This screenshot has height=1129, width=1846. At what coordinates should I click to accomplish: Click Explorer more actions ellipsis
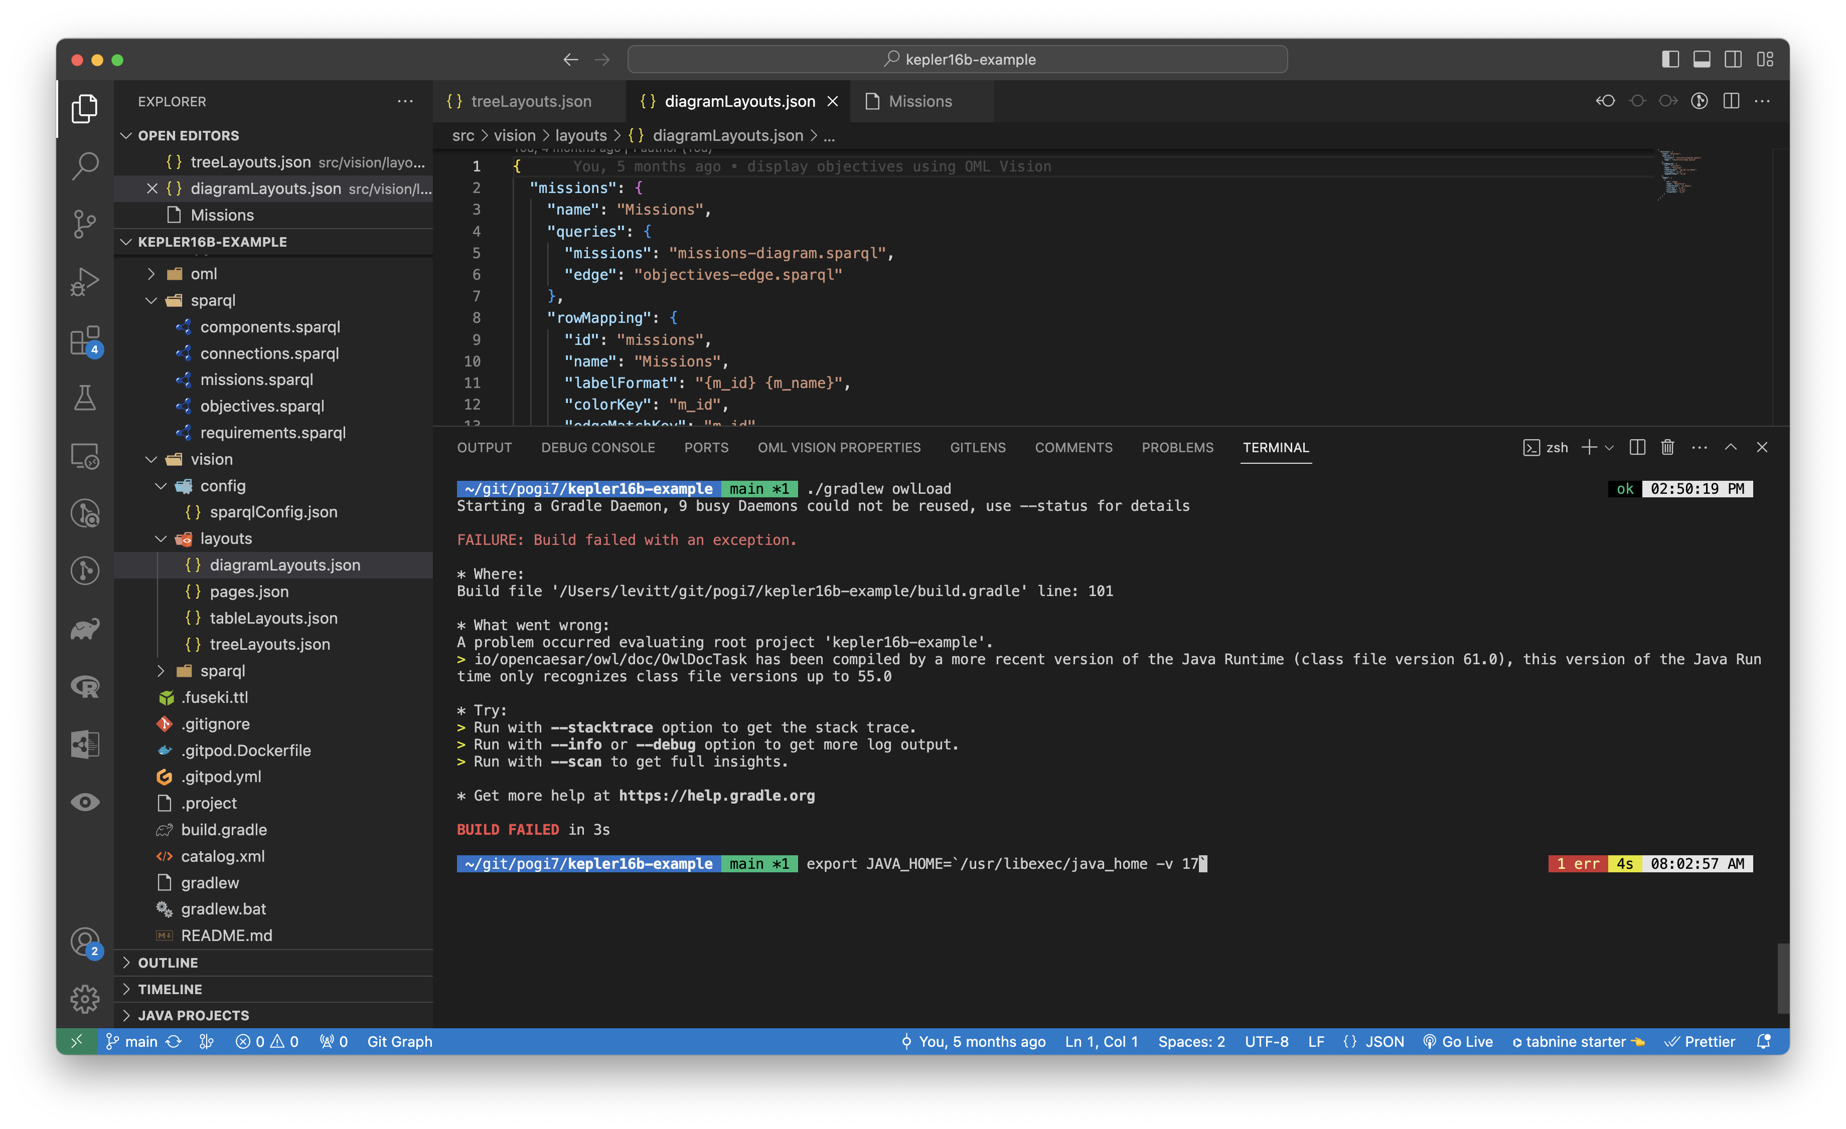405,101
